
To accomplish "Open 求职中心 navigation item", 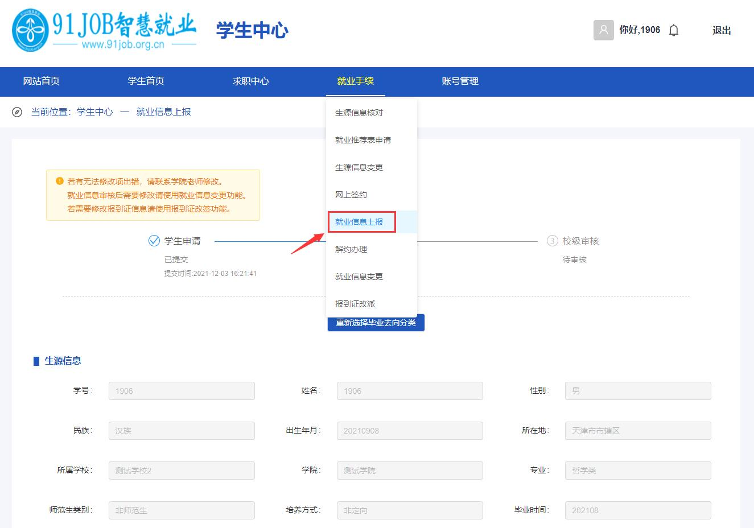I will (250, 81).
